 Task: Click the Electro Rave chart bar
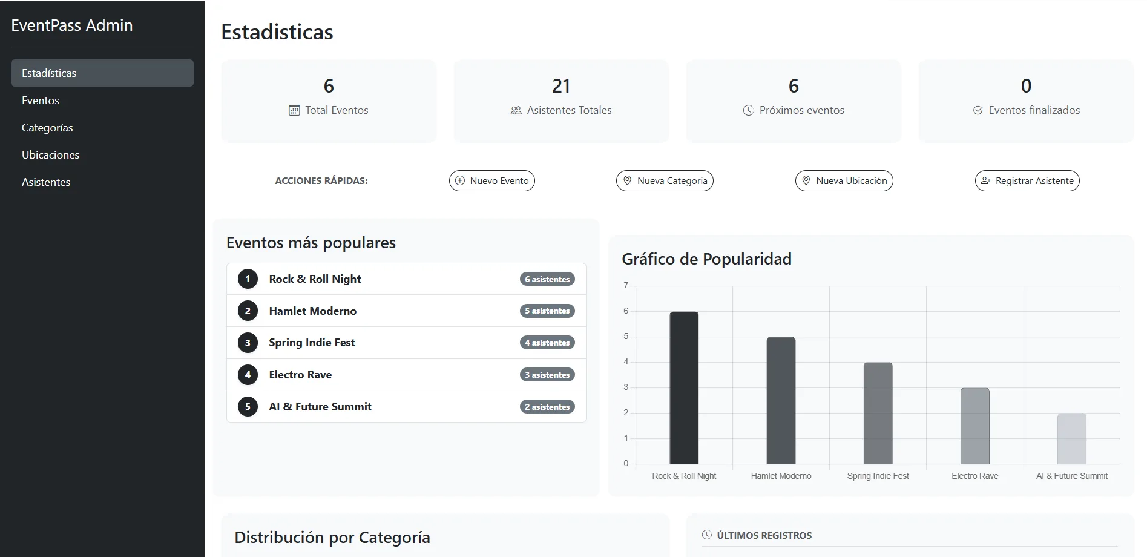click(x=975, y=426)
